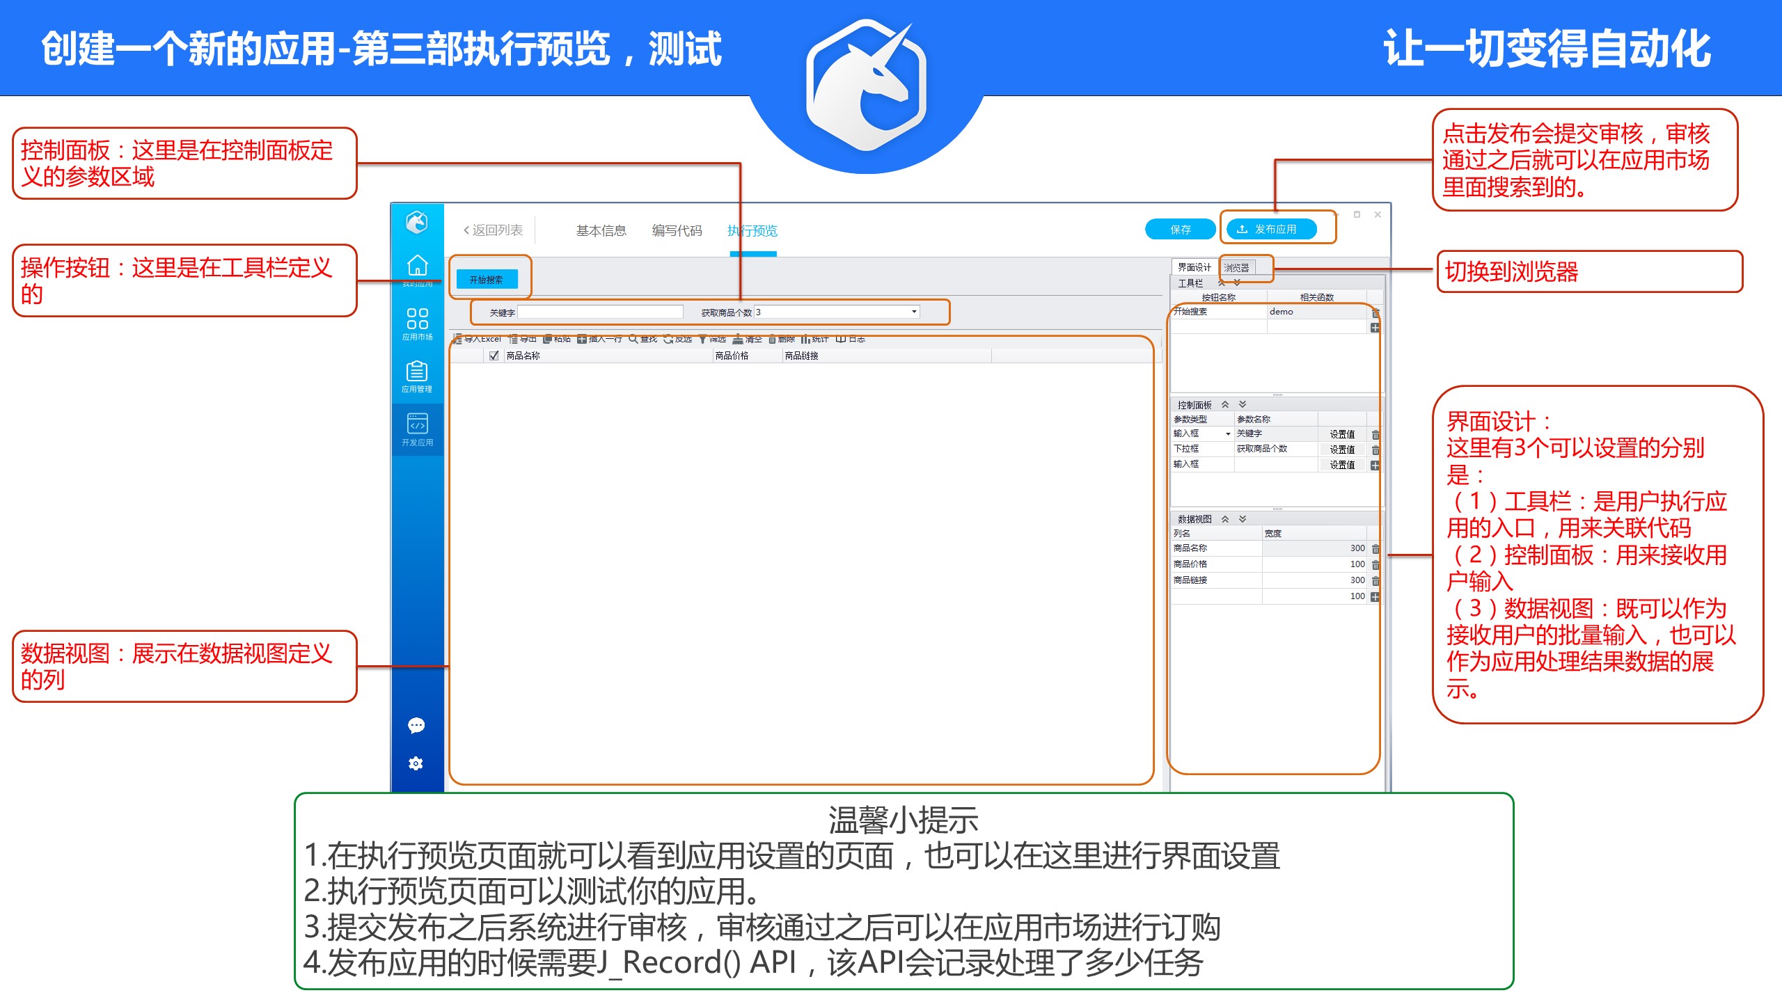Switch to the 浏览器 tab
Viewport: 1782px width, 1002px height.
coord(1237,267)
